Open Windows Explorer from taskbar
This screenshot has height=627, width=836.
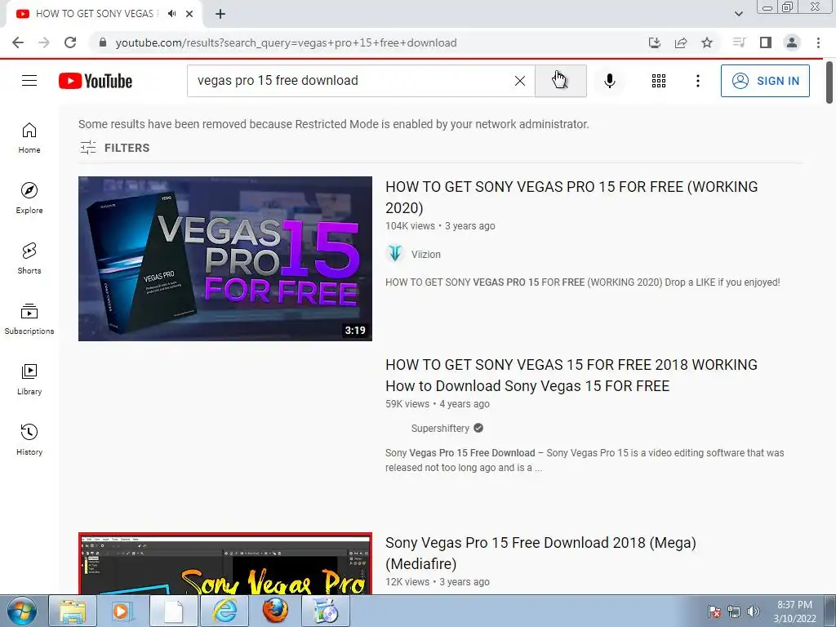[73, 611]
